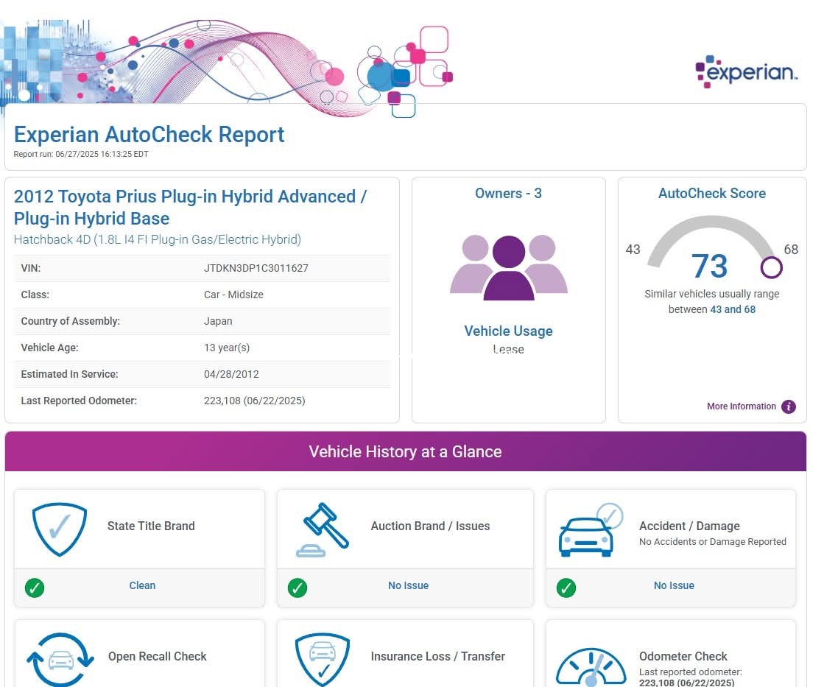Click the State Title Brand shield icon
The image size is (824, 687).
[60, 529]
